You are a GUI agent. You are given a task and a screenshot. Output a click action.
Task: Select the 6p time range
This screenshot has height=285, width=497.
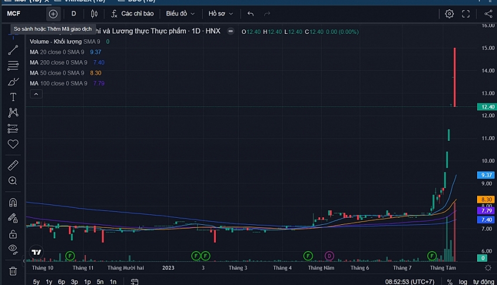[61, 281]
